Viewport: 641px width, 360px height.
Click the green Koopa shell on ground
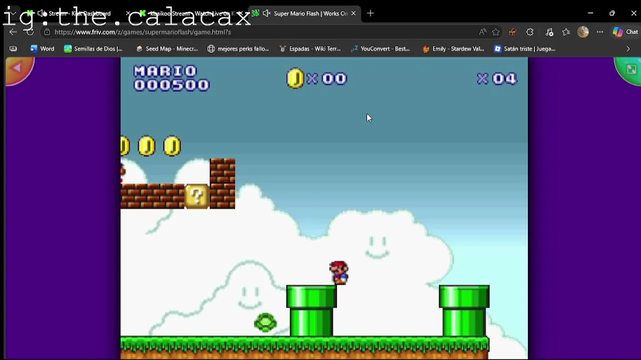(x=265, y=322)
